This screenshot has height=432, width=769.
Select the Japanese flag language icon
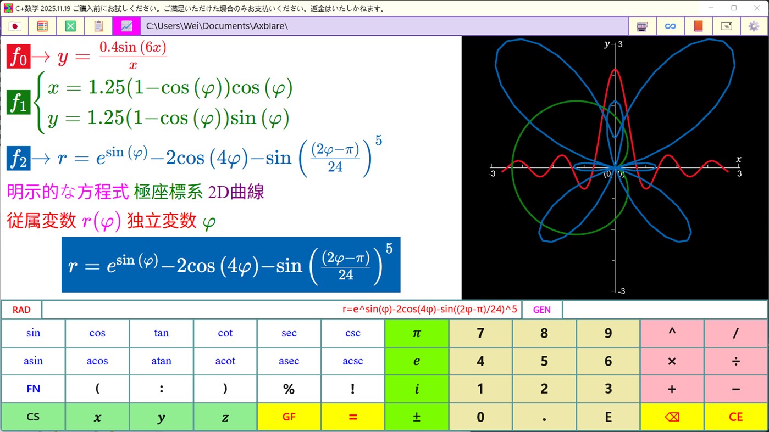tap(15, 26)
